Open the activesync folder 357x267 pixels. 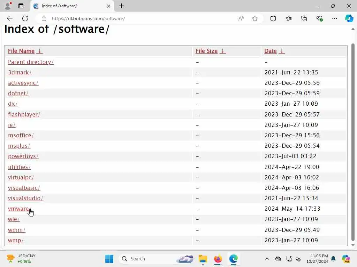(23, 83)
